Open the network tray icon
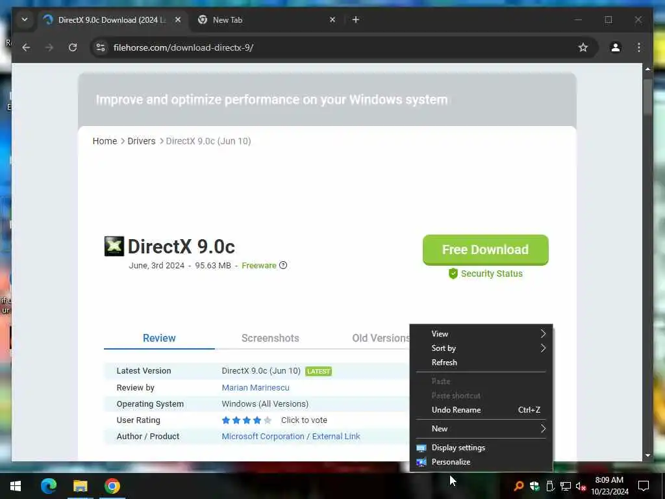Image resolution: width=665 pixels, height=499 pixels. pos(566,486)
